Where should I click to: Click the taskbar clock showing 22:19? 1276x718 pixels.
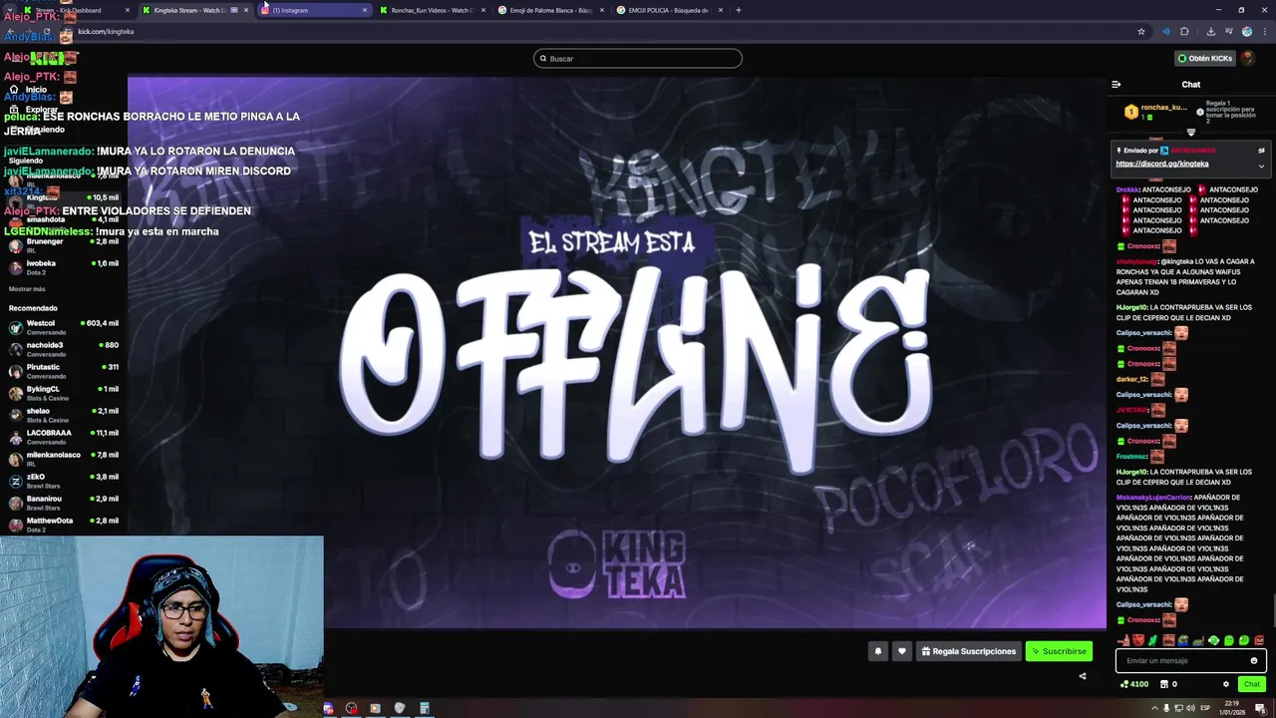(1232, 708)
